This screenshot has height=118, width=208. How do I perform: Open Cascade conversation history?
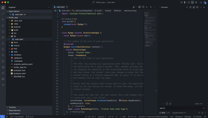point(190,7)
